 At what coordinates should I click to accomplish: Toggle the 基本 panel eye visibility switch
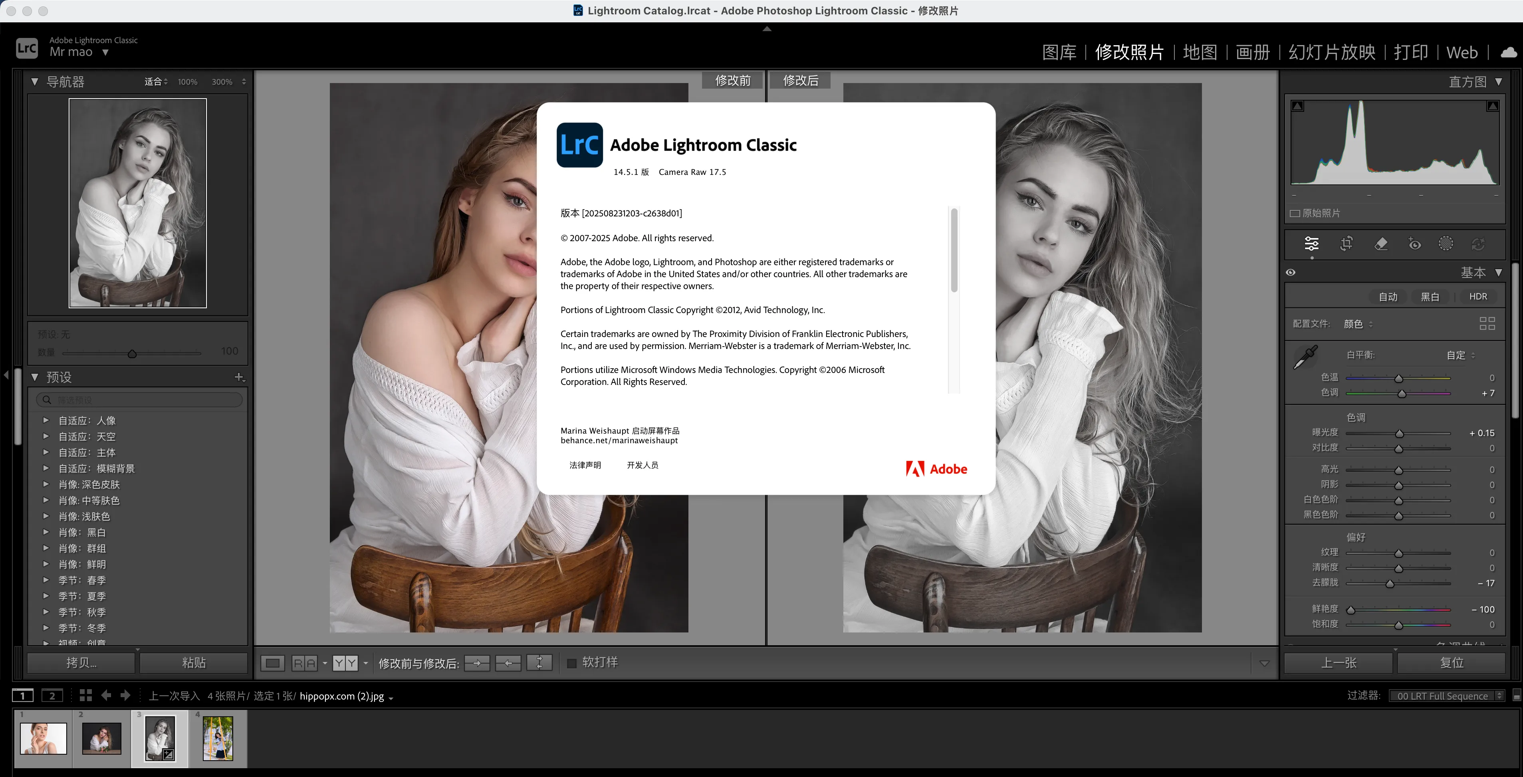(1291, 273)
